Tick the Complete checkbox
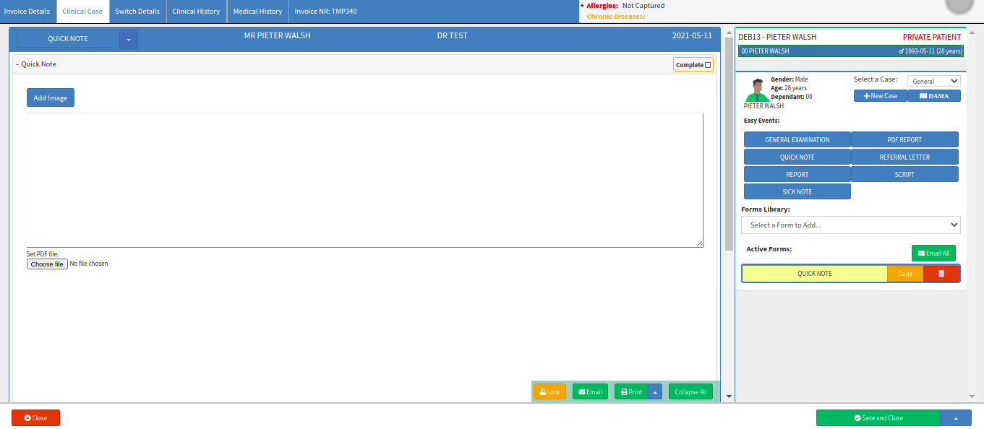Screen dimensions: 984x429 click(x=708, y=65)
